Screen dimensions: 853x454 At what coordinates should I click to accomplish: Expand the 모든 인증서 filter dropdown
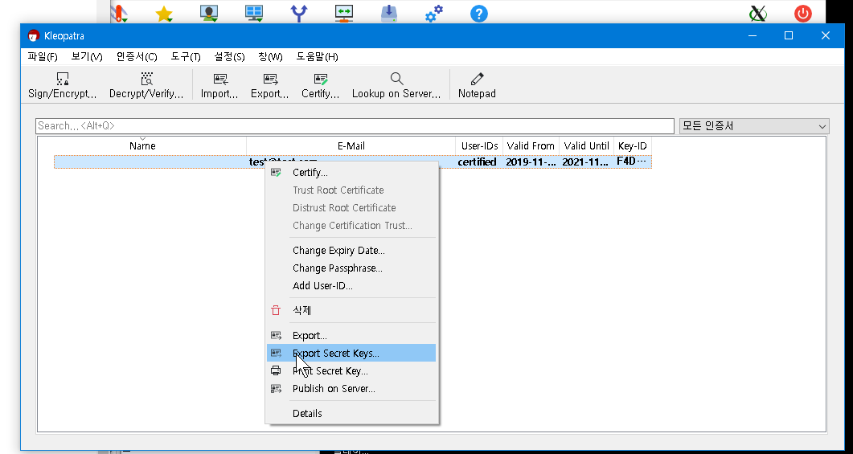click(x=754, y=126)
